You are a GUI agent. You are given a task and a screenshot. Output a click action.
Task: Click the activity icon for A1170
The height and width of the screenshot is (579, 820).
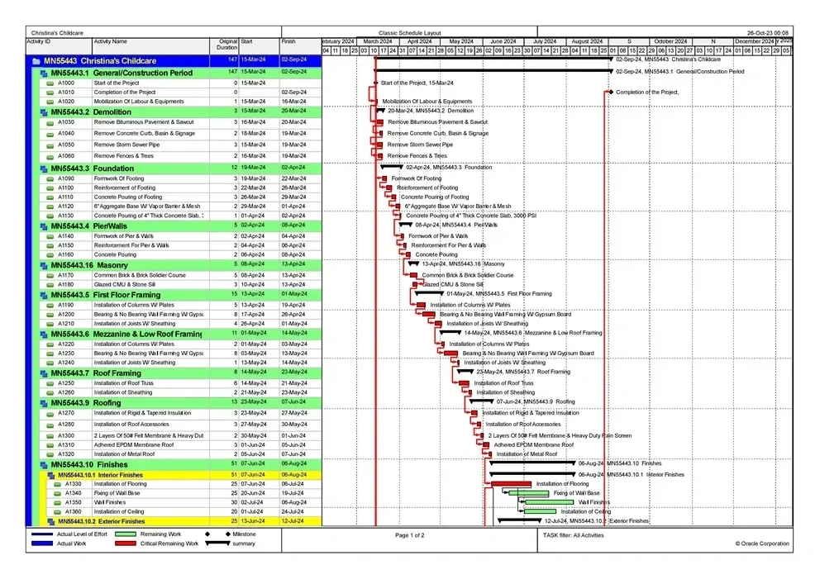pos(50,275)
